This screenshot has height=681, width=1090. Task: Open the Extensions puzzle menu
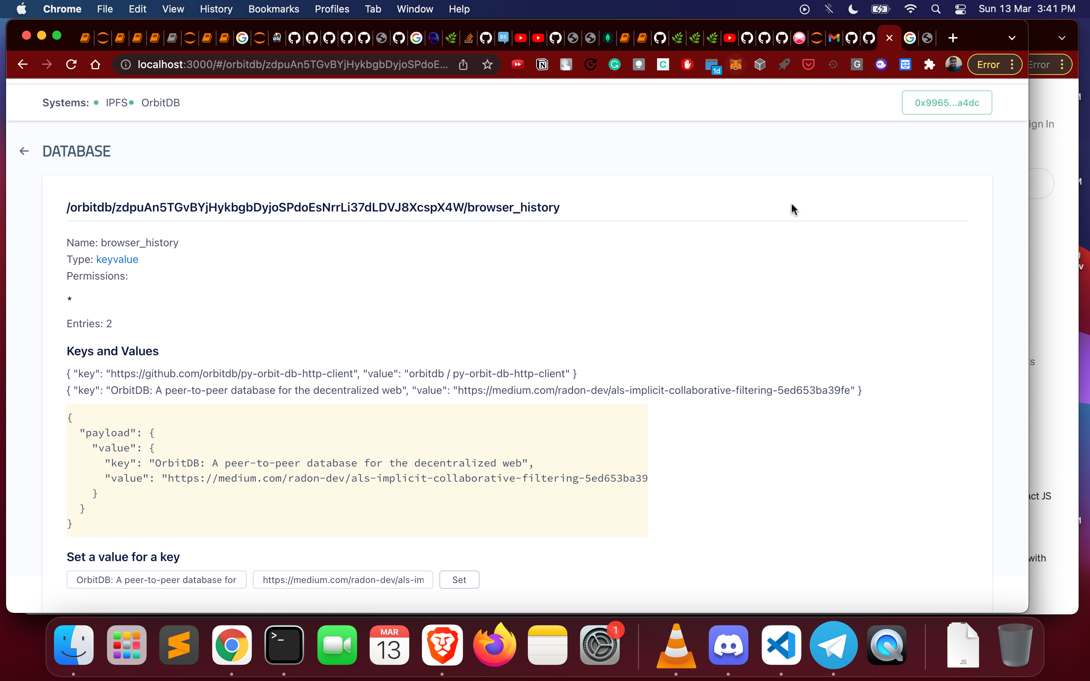pyautogui.click(x=929, y=64)
